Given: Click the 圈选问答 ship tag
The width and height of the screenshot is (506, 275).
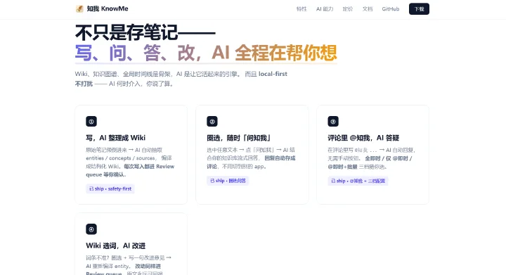Looking at the screenshot, I should coord(228,181).
